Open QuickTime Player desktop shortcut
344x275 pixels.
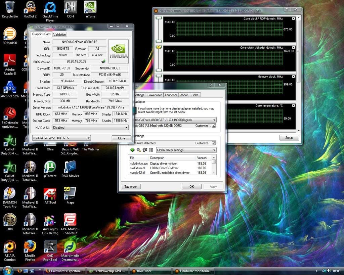[x=50, y=12]
